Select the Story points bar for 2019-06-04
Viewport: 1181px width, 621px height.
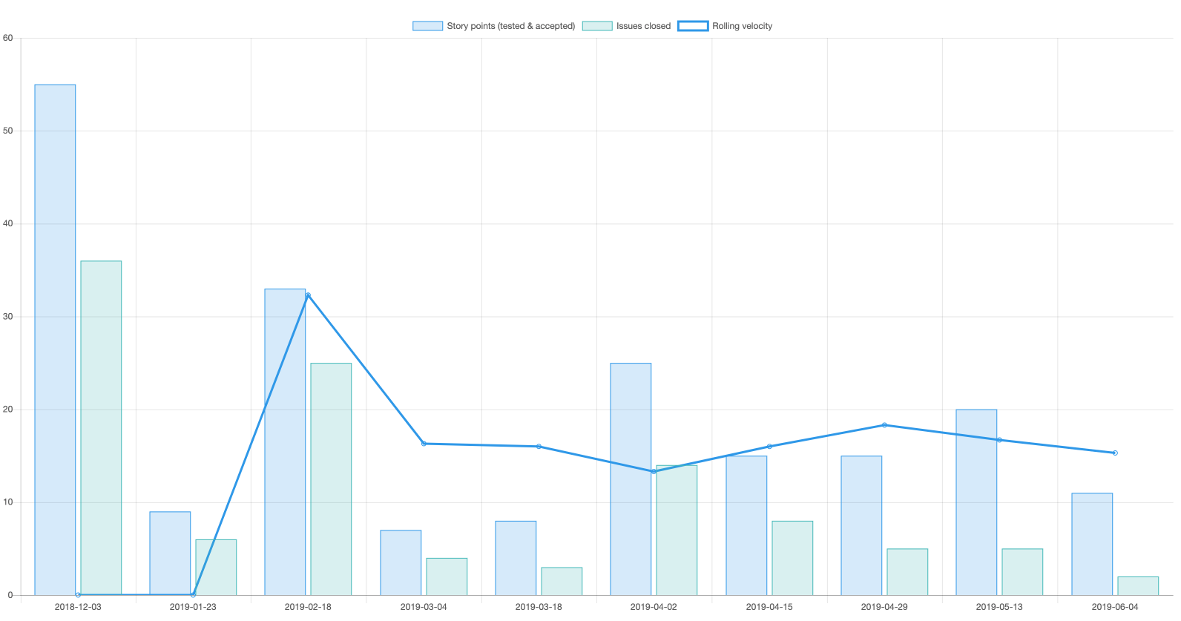click(x=1092, y=544)
